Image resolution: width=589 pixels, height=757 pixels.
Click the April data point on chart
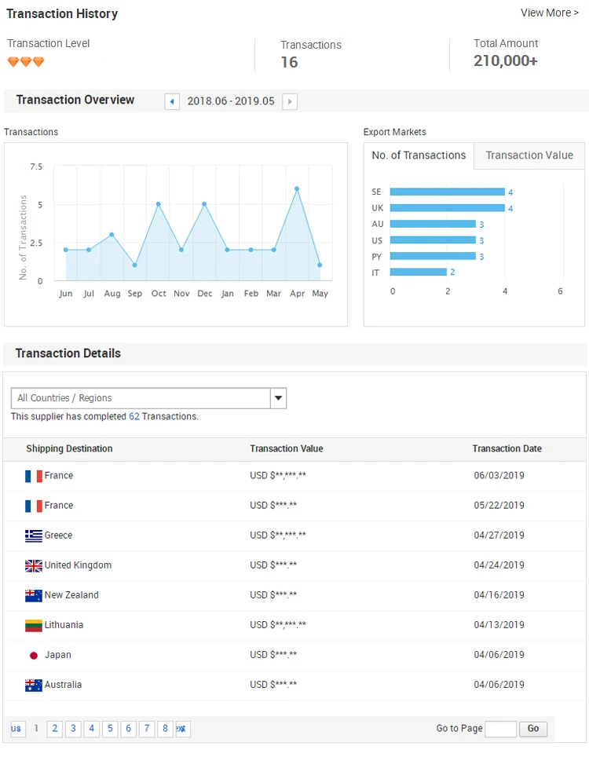point(297,188)
